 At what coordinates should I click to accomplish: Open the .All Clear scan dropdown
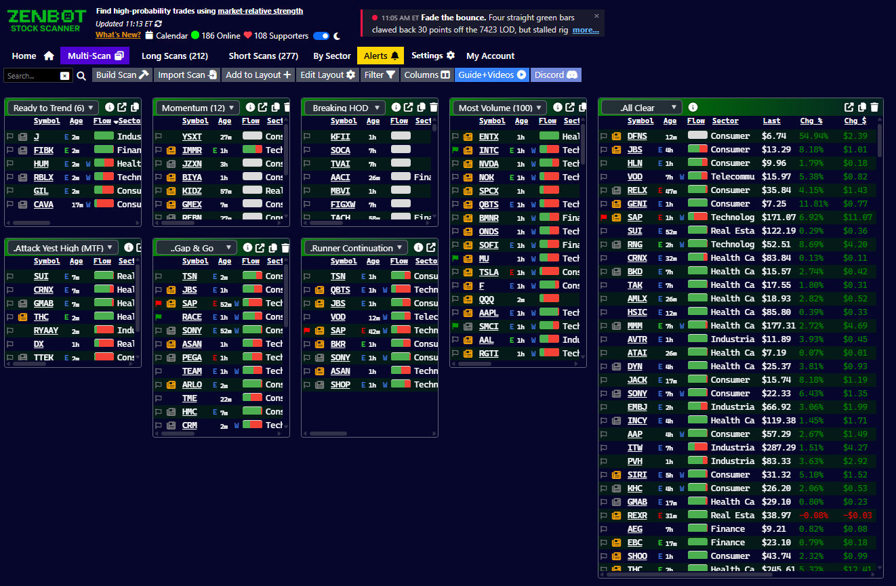pyautogui.click(x=642, y=108)
